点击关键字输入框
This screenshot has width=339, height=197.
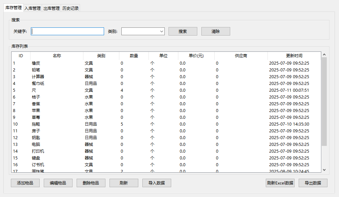(67, 31)
